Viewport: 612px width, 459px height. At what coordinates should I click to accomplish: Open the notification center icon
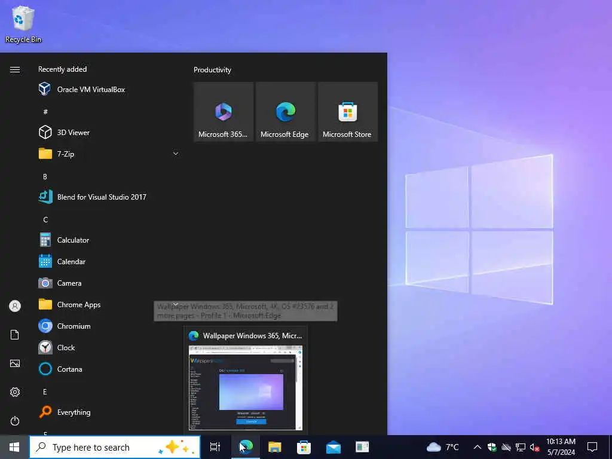coord(592,447)
